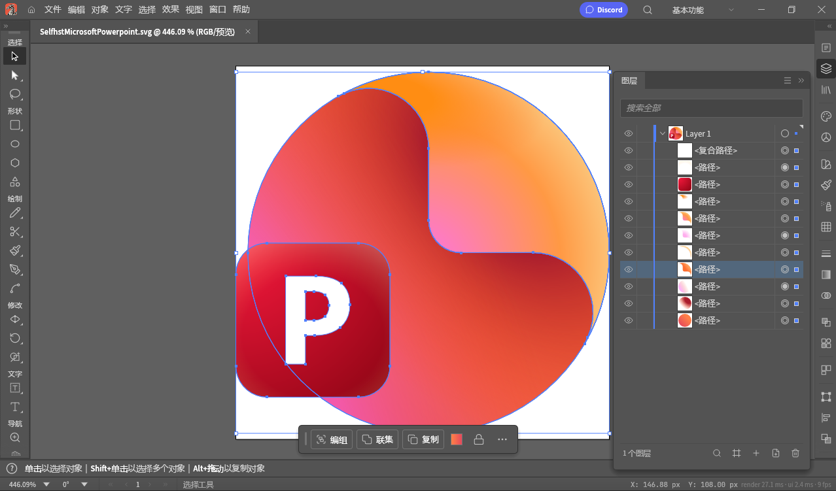Click the 复合路径 target circle
The width and height of the screenshot is (836, 491).
785,150
